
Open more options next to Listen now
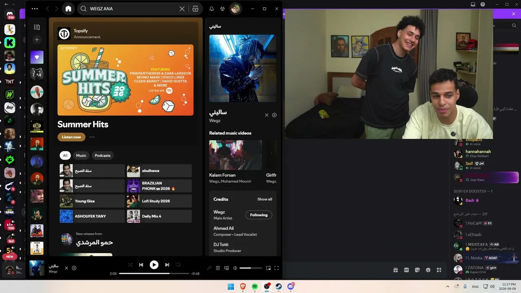(x=92, y=137)
